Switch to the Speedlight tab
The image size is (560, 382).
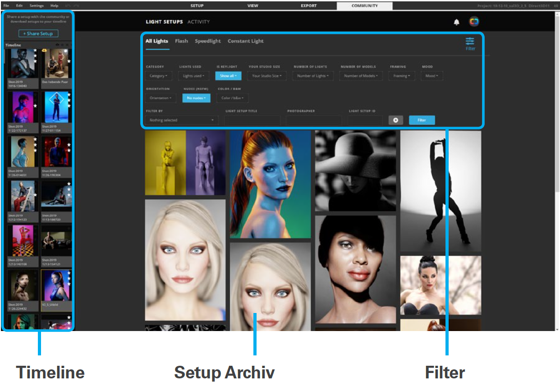207,41
